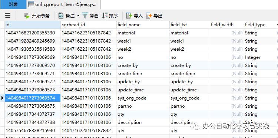This screenshot has width=278, height=138.
Task: Click field_type cell 'Integer'
Action: pos(260,57)
